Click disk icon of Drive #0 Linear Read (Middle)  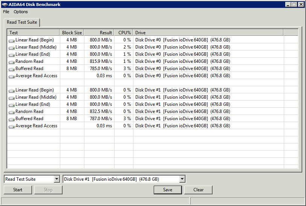click(12, 47)
